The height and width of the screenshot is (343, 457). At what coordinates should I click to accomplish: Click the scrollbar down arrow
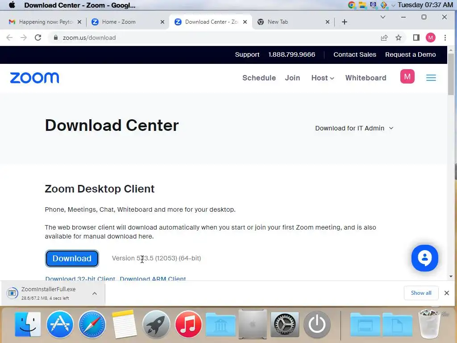(451, 276)
